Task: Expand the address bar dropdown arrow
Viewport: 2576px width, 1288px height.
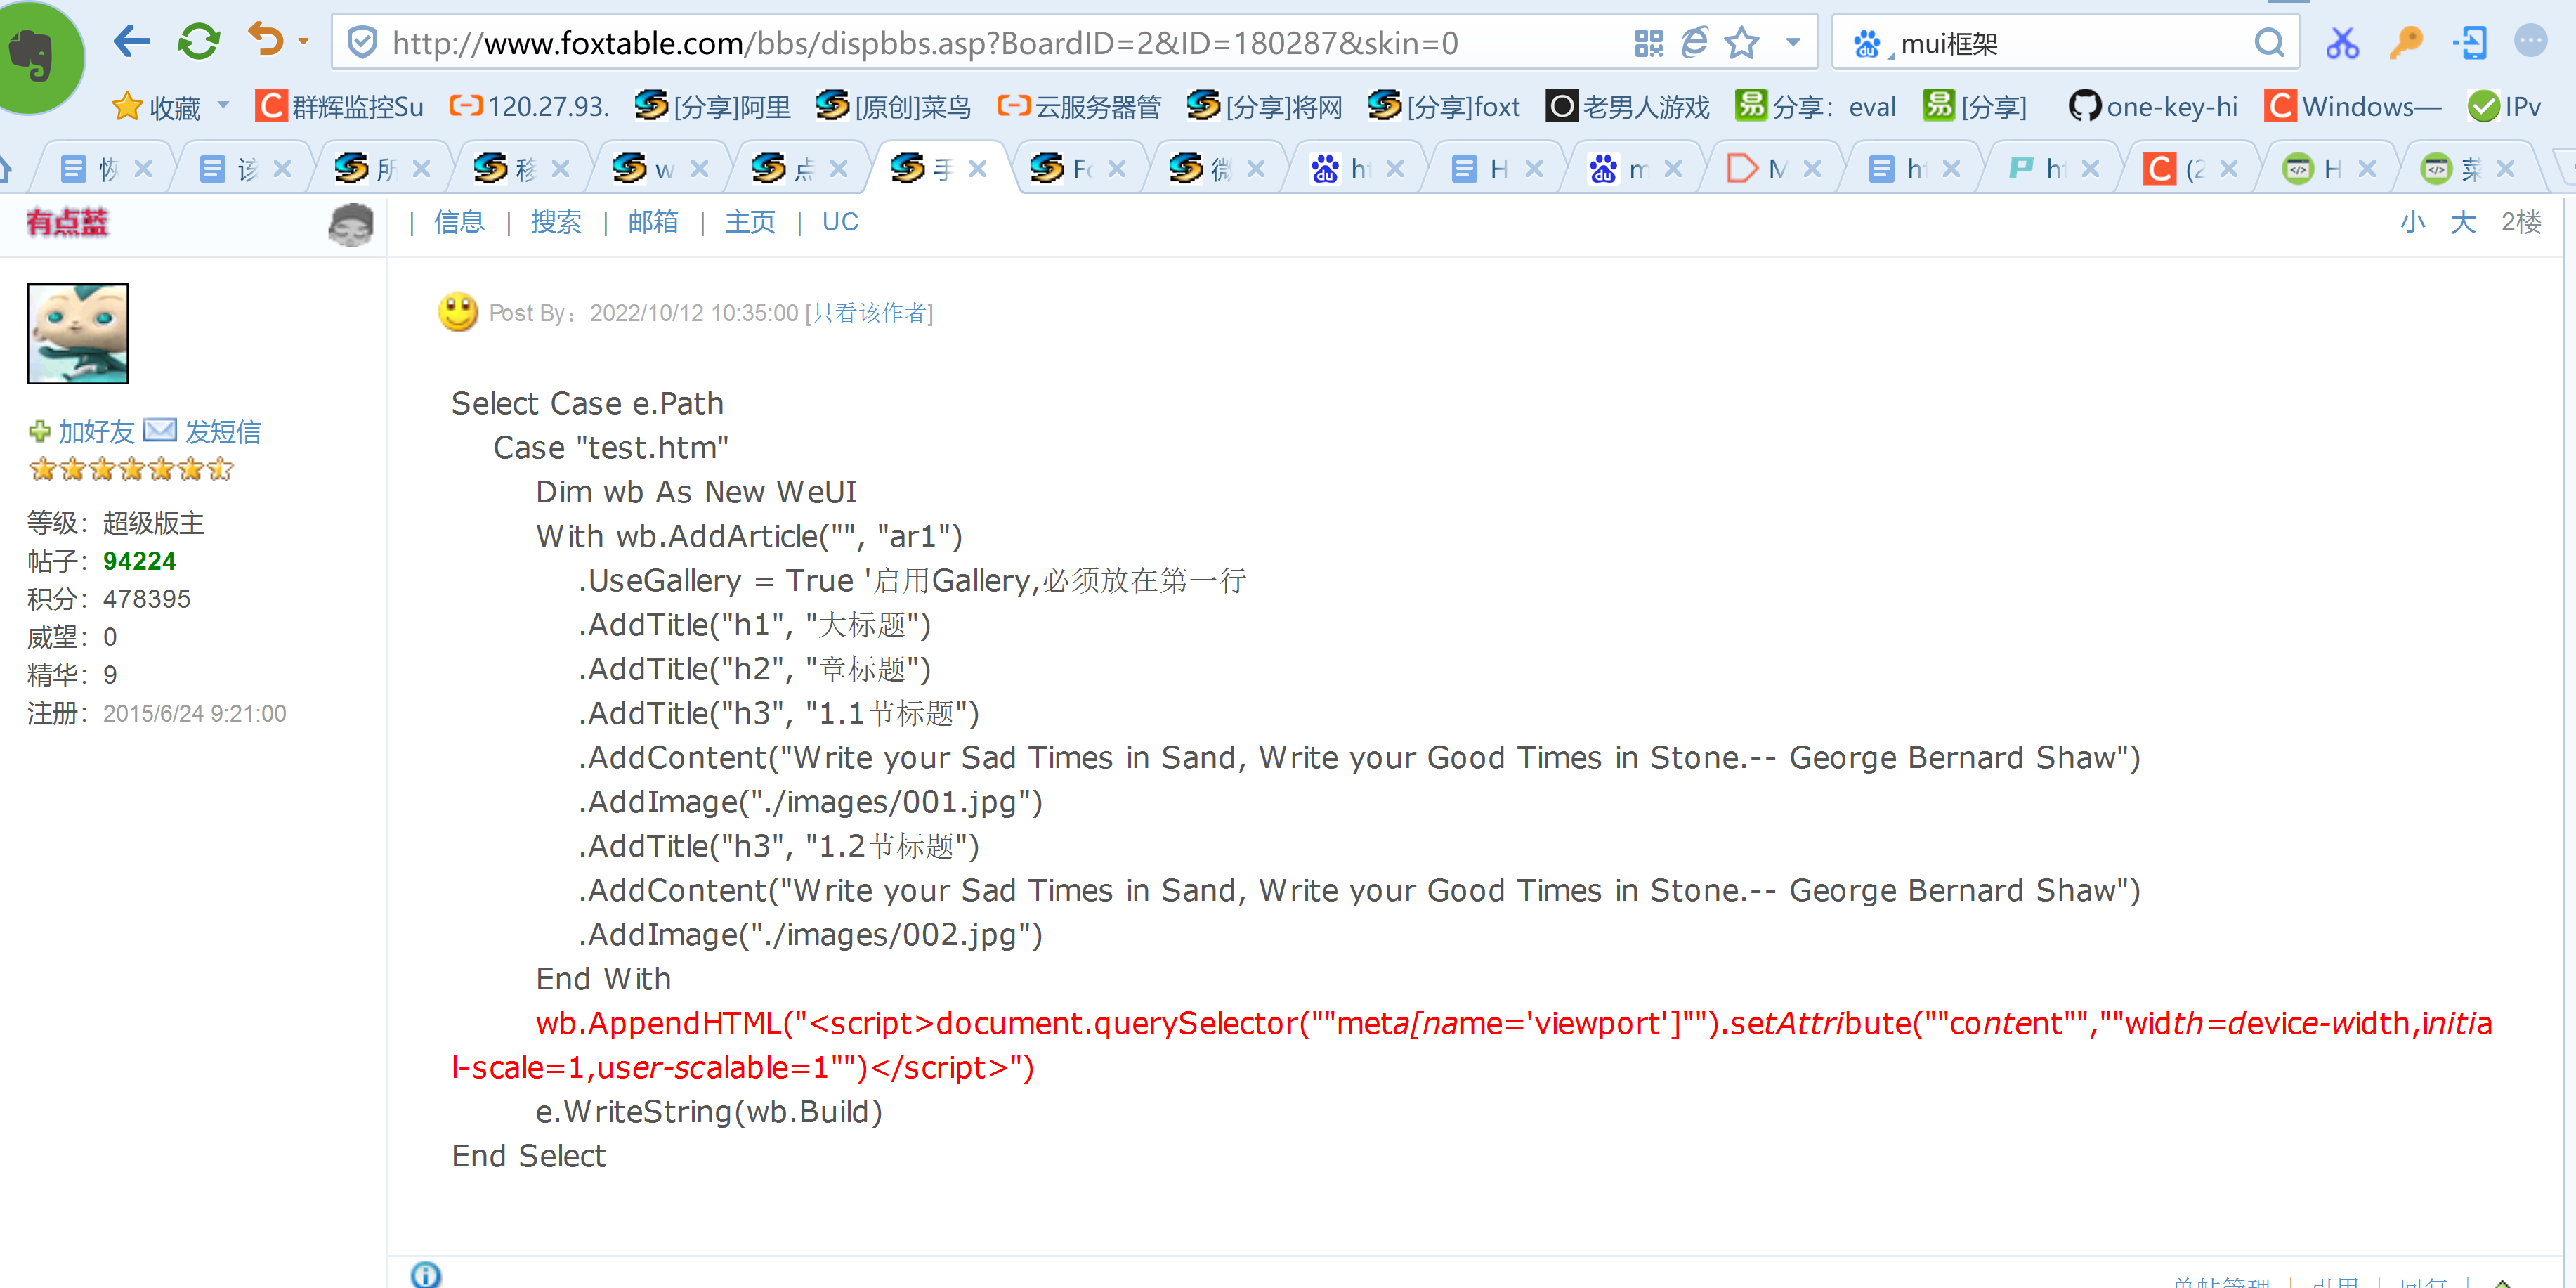Action: 1793,42
